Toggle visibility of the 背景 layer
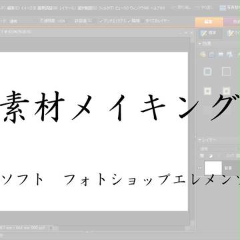 (200, 168)
